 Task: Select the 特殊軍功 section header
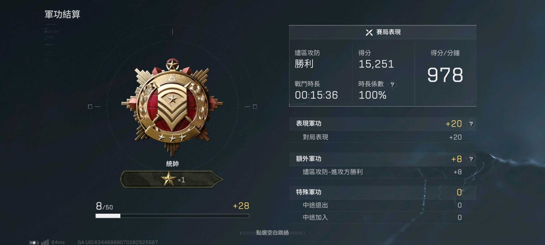click(382, 192)
